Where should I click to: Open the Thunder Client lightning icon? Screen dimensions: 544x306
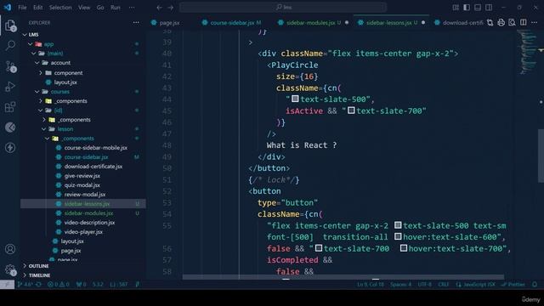click(x=10, y=148)
